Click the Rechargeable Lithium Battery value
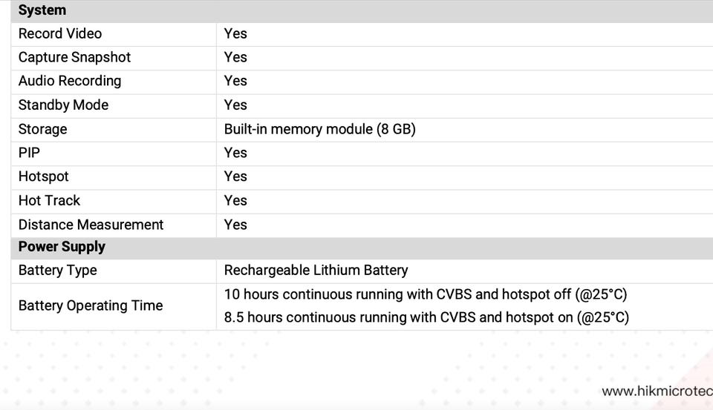The height and width of the screenshot is (410, 713). (x=316, y=271)
